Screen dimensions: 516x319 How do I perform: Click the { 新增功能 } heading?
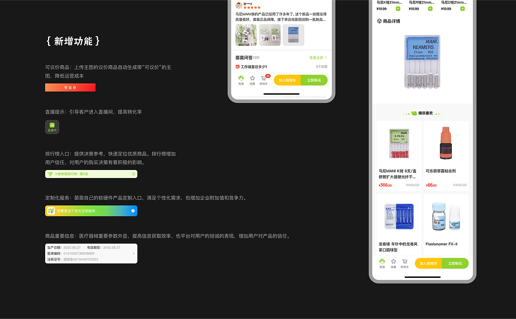click(x=73, y=41)
